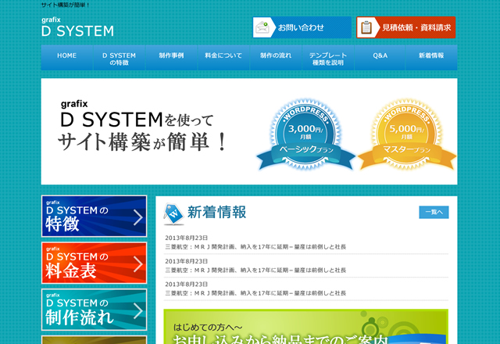Open the second 三菱航空 news headline link

255,270
